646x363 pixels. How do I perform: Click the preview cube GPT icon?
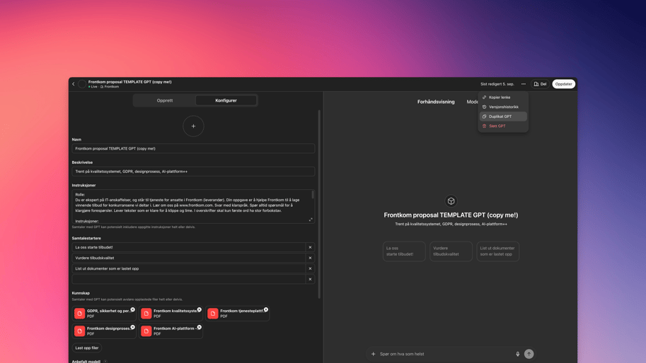point(451,201)
